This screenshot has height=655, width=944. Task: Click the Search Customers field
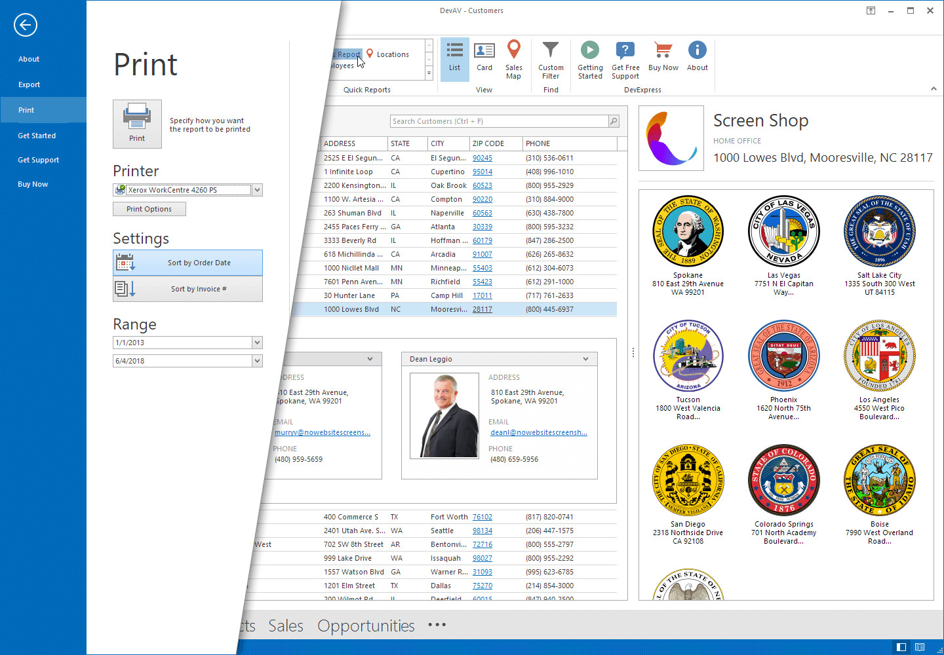(498, 121)
